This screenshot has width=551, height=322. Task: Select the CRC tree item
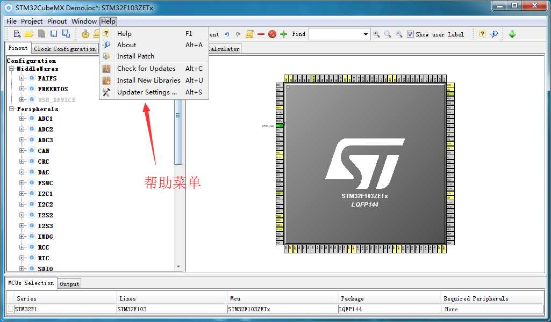tap(44, 162)
